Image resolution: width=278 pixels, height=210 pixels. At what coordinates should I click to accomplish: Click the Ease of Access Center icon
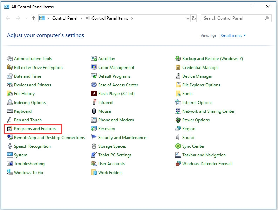(x=94, y=85)
